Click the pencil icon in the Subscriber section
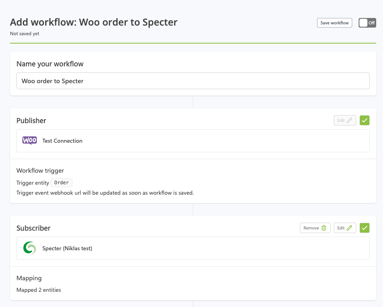The width and height of the screenshot is (383, 307). [x=349, y=228]
